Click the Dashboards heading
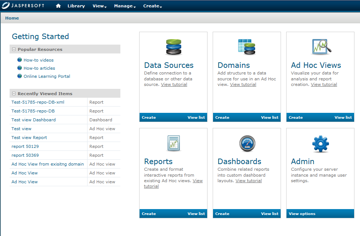 pos(240,162)
